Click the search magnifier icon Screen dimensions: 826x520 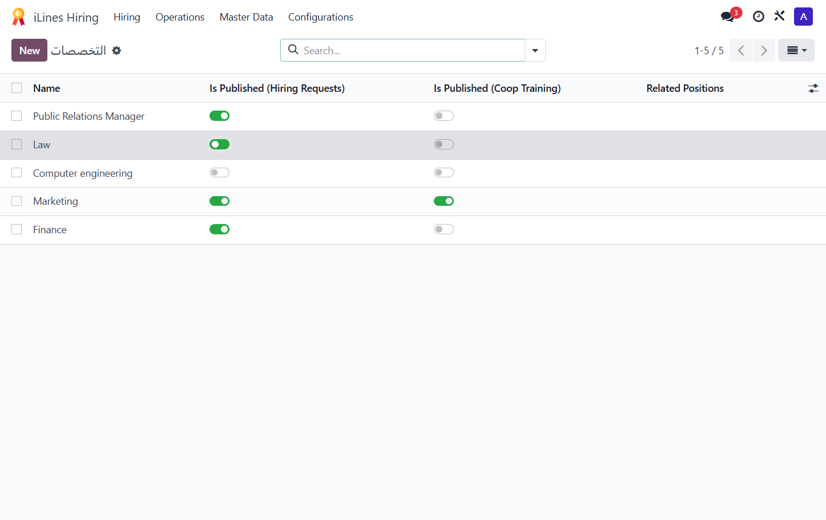(293, 50)
